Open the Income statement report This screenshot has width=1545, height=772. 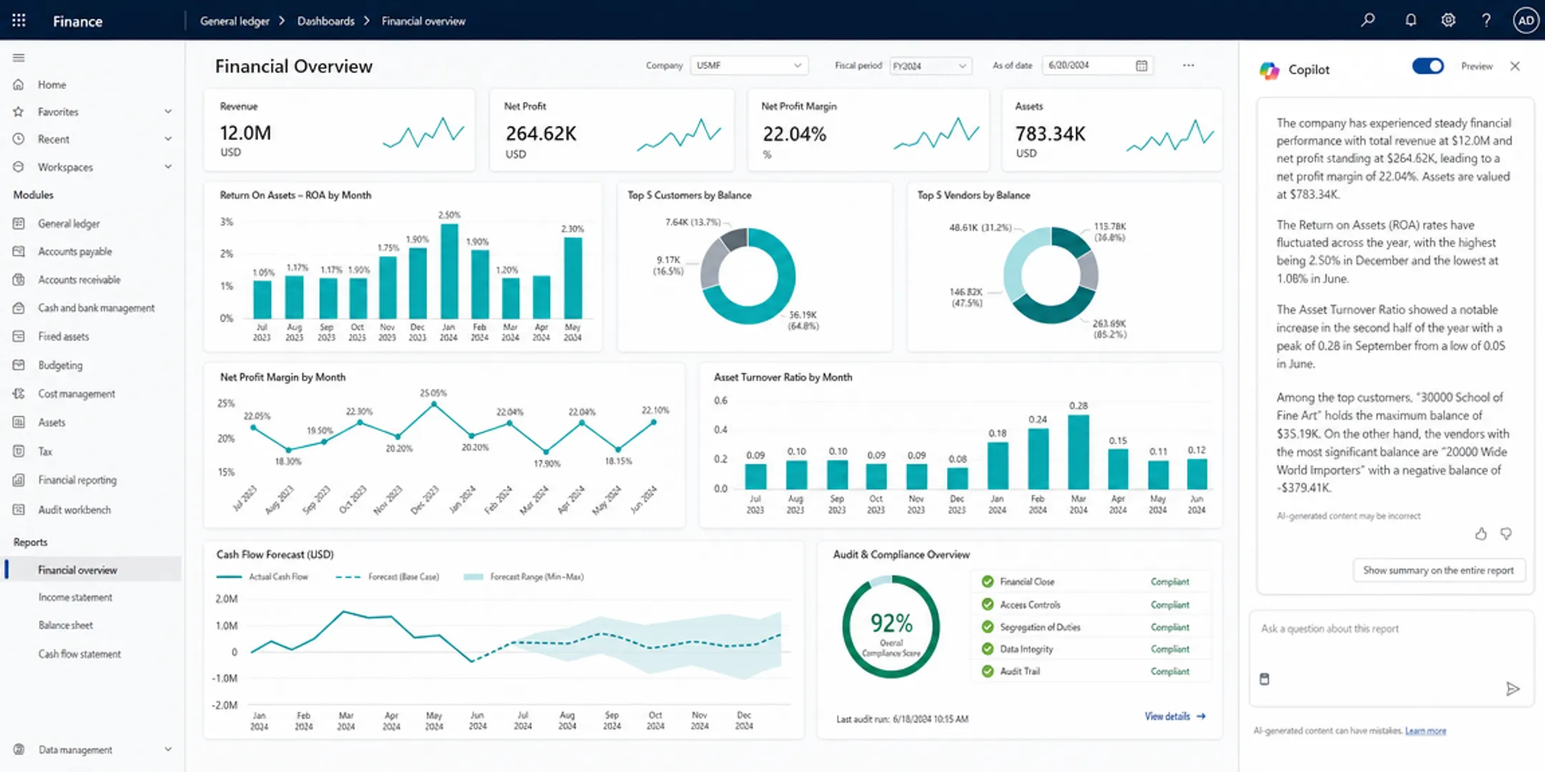click(x=75, y=597)
